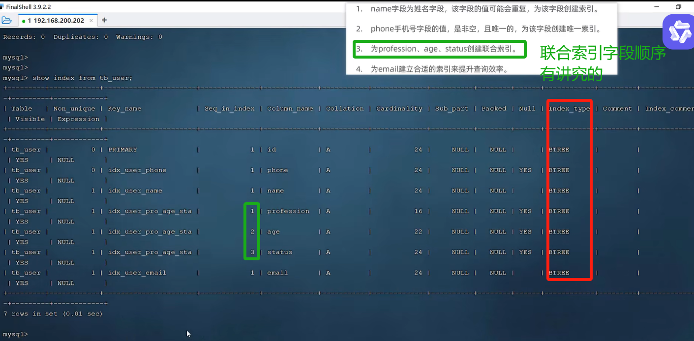Click the Expression column header
This screenshot has width=694, height=341.
[78, 119]
